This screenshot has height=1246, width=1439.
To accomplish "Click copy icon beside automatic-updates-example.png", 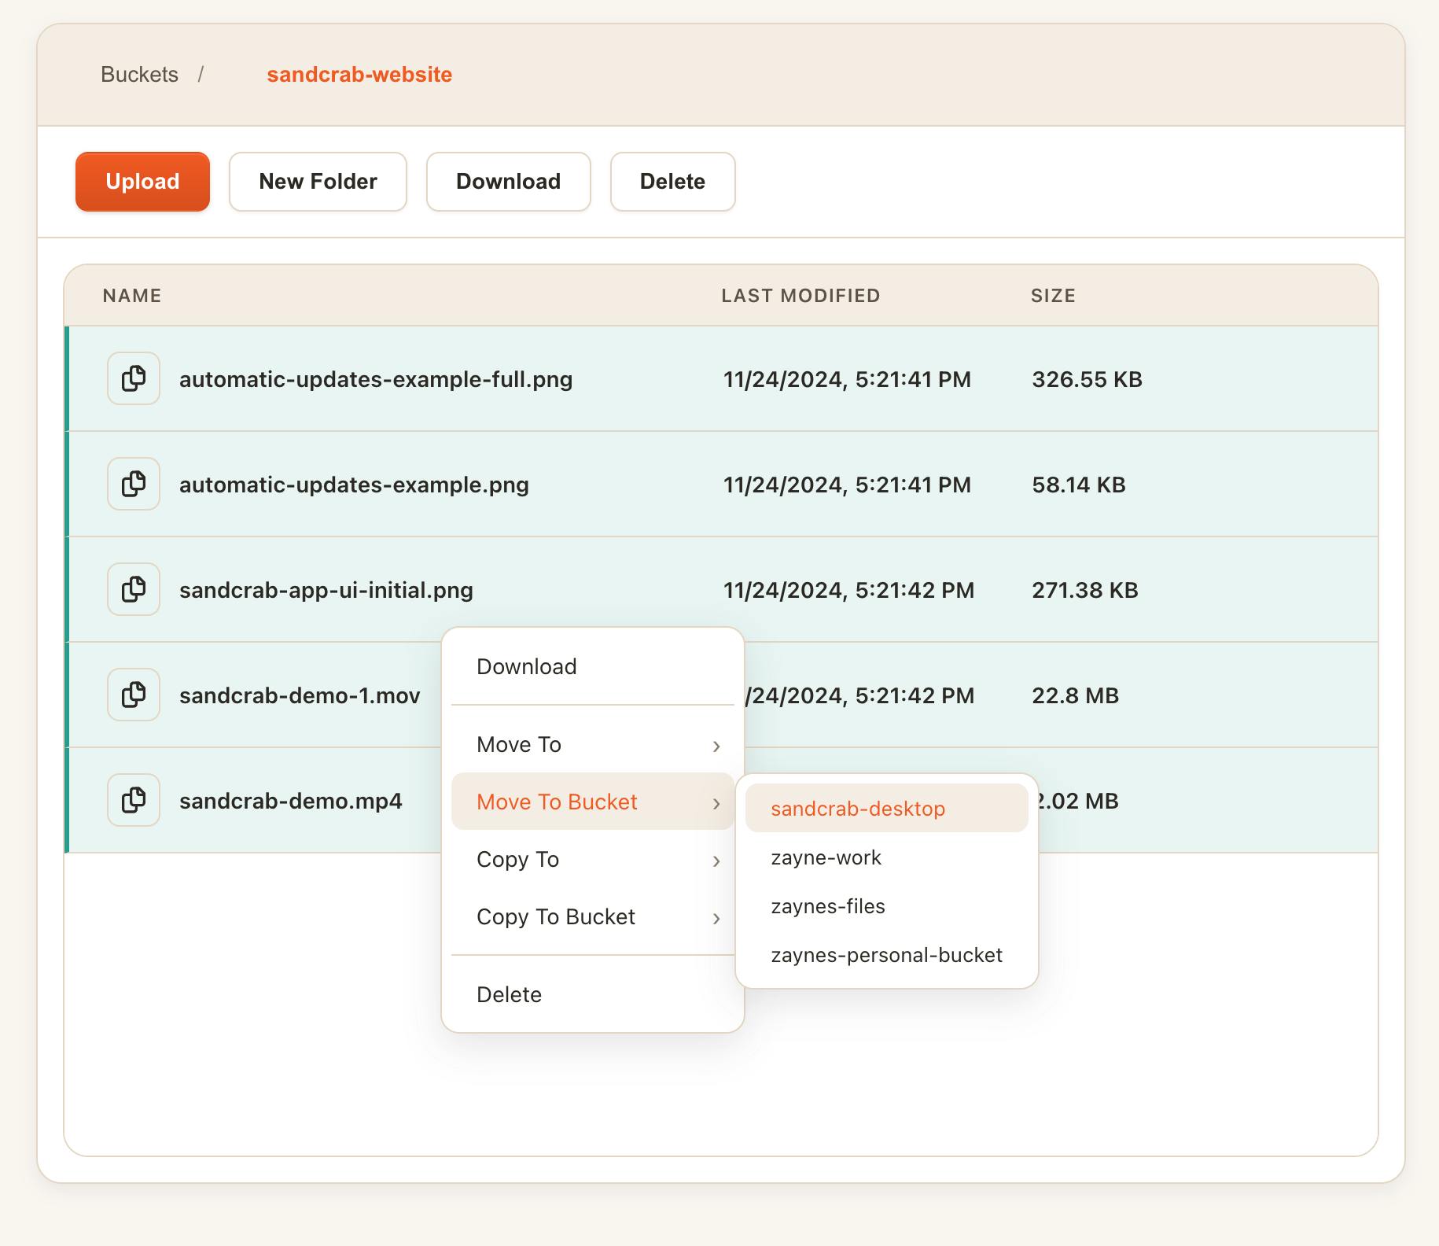I will pos(134,484).
